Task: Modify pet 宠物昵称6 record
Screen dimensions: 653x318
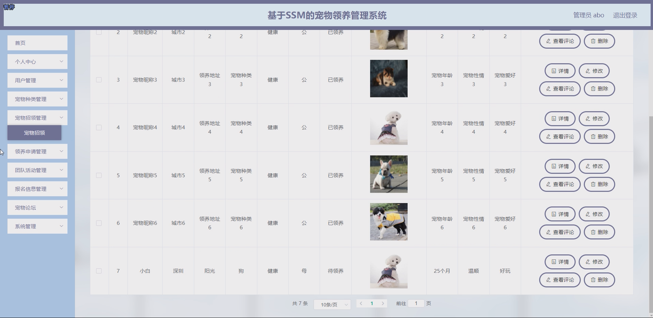Action: [594, 214]
